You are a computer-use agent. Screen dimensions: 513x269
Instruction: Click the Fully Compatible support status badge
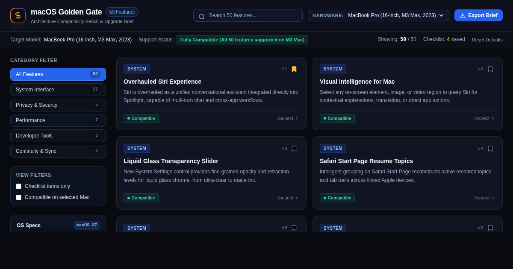click(242, 40)
